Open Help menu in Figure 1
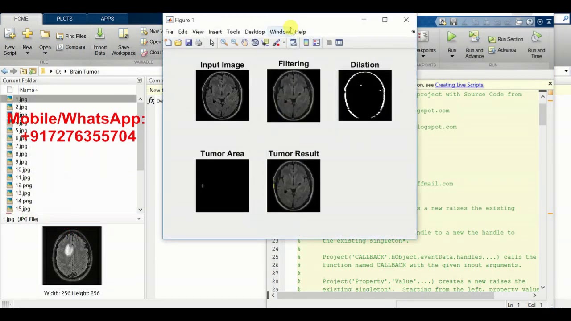 click(x=301, y=32)
